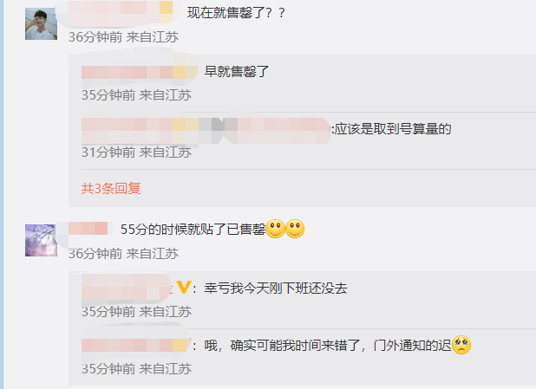Open the first commenter's profile photo avatar

(41, 24)
